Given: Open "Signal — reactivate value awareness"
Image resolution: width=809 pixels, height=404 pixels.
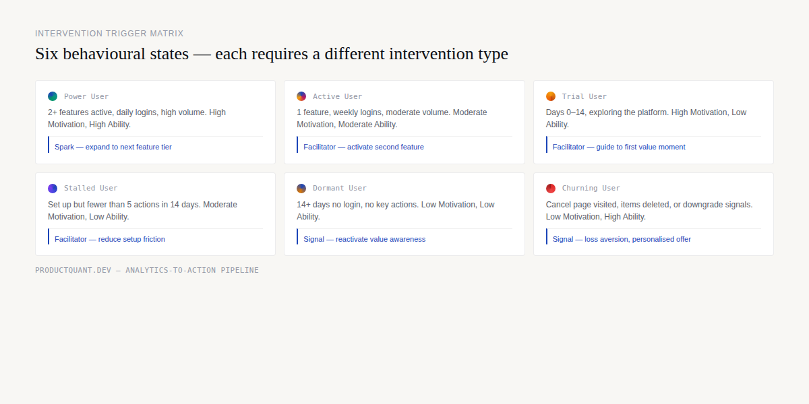Looking at the screenshot, I should (x=365, y=239).
